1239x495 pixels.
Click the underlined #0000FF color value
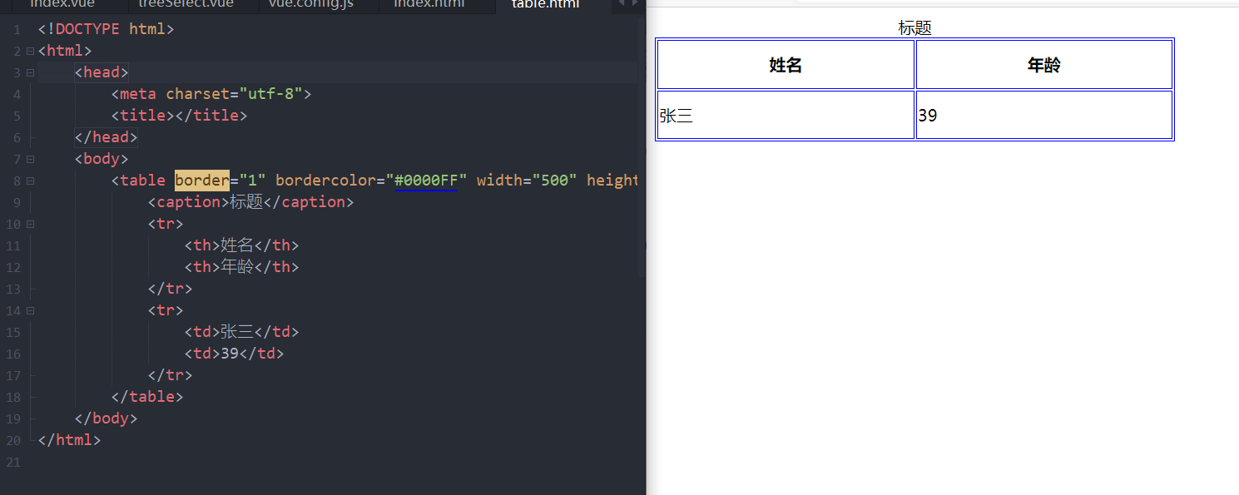(x=426, y=181)
